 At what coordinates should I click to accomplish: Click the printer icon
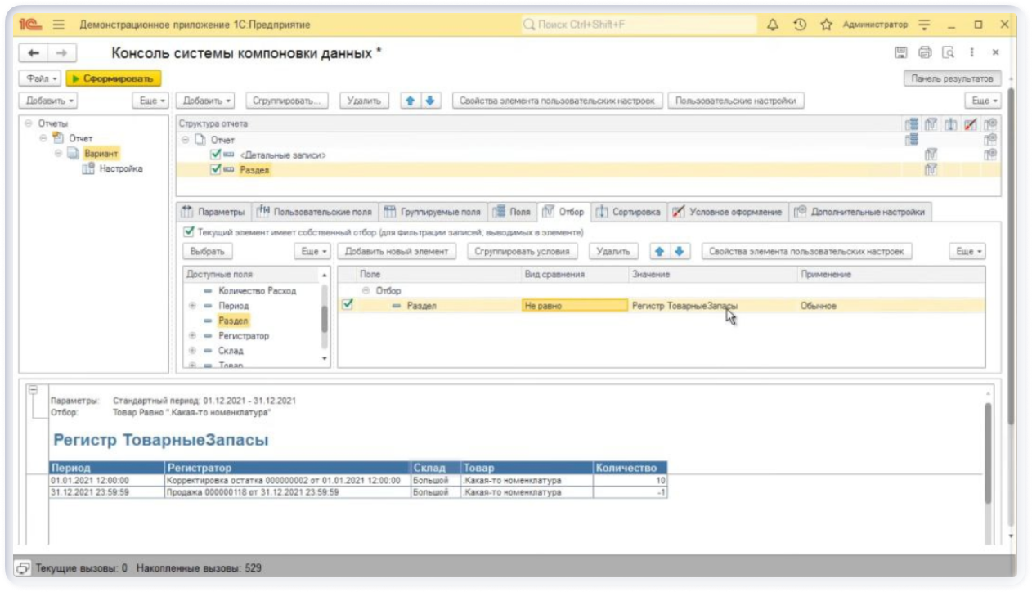coord(925,53)
